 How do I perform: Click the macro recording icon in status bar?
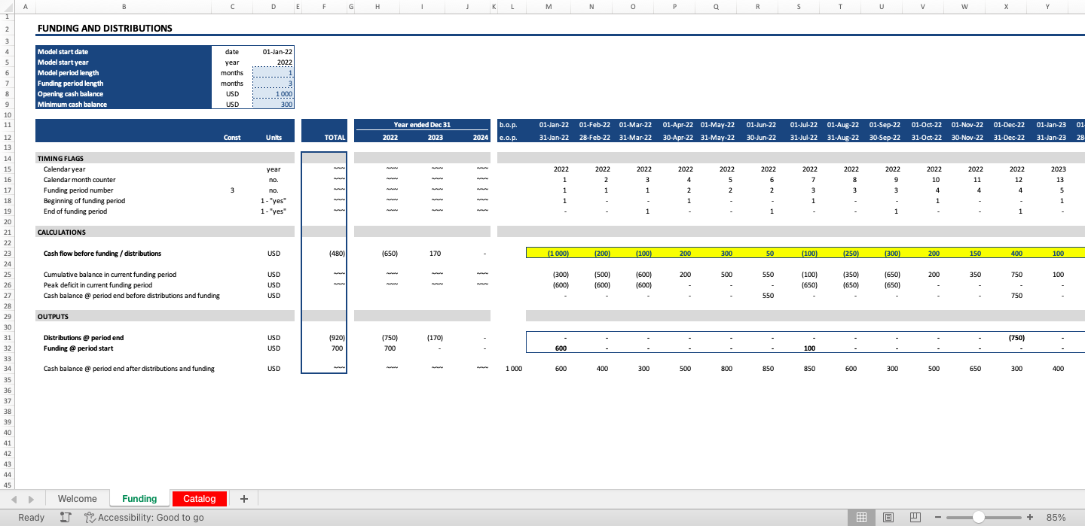[x=65, y=517]
